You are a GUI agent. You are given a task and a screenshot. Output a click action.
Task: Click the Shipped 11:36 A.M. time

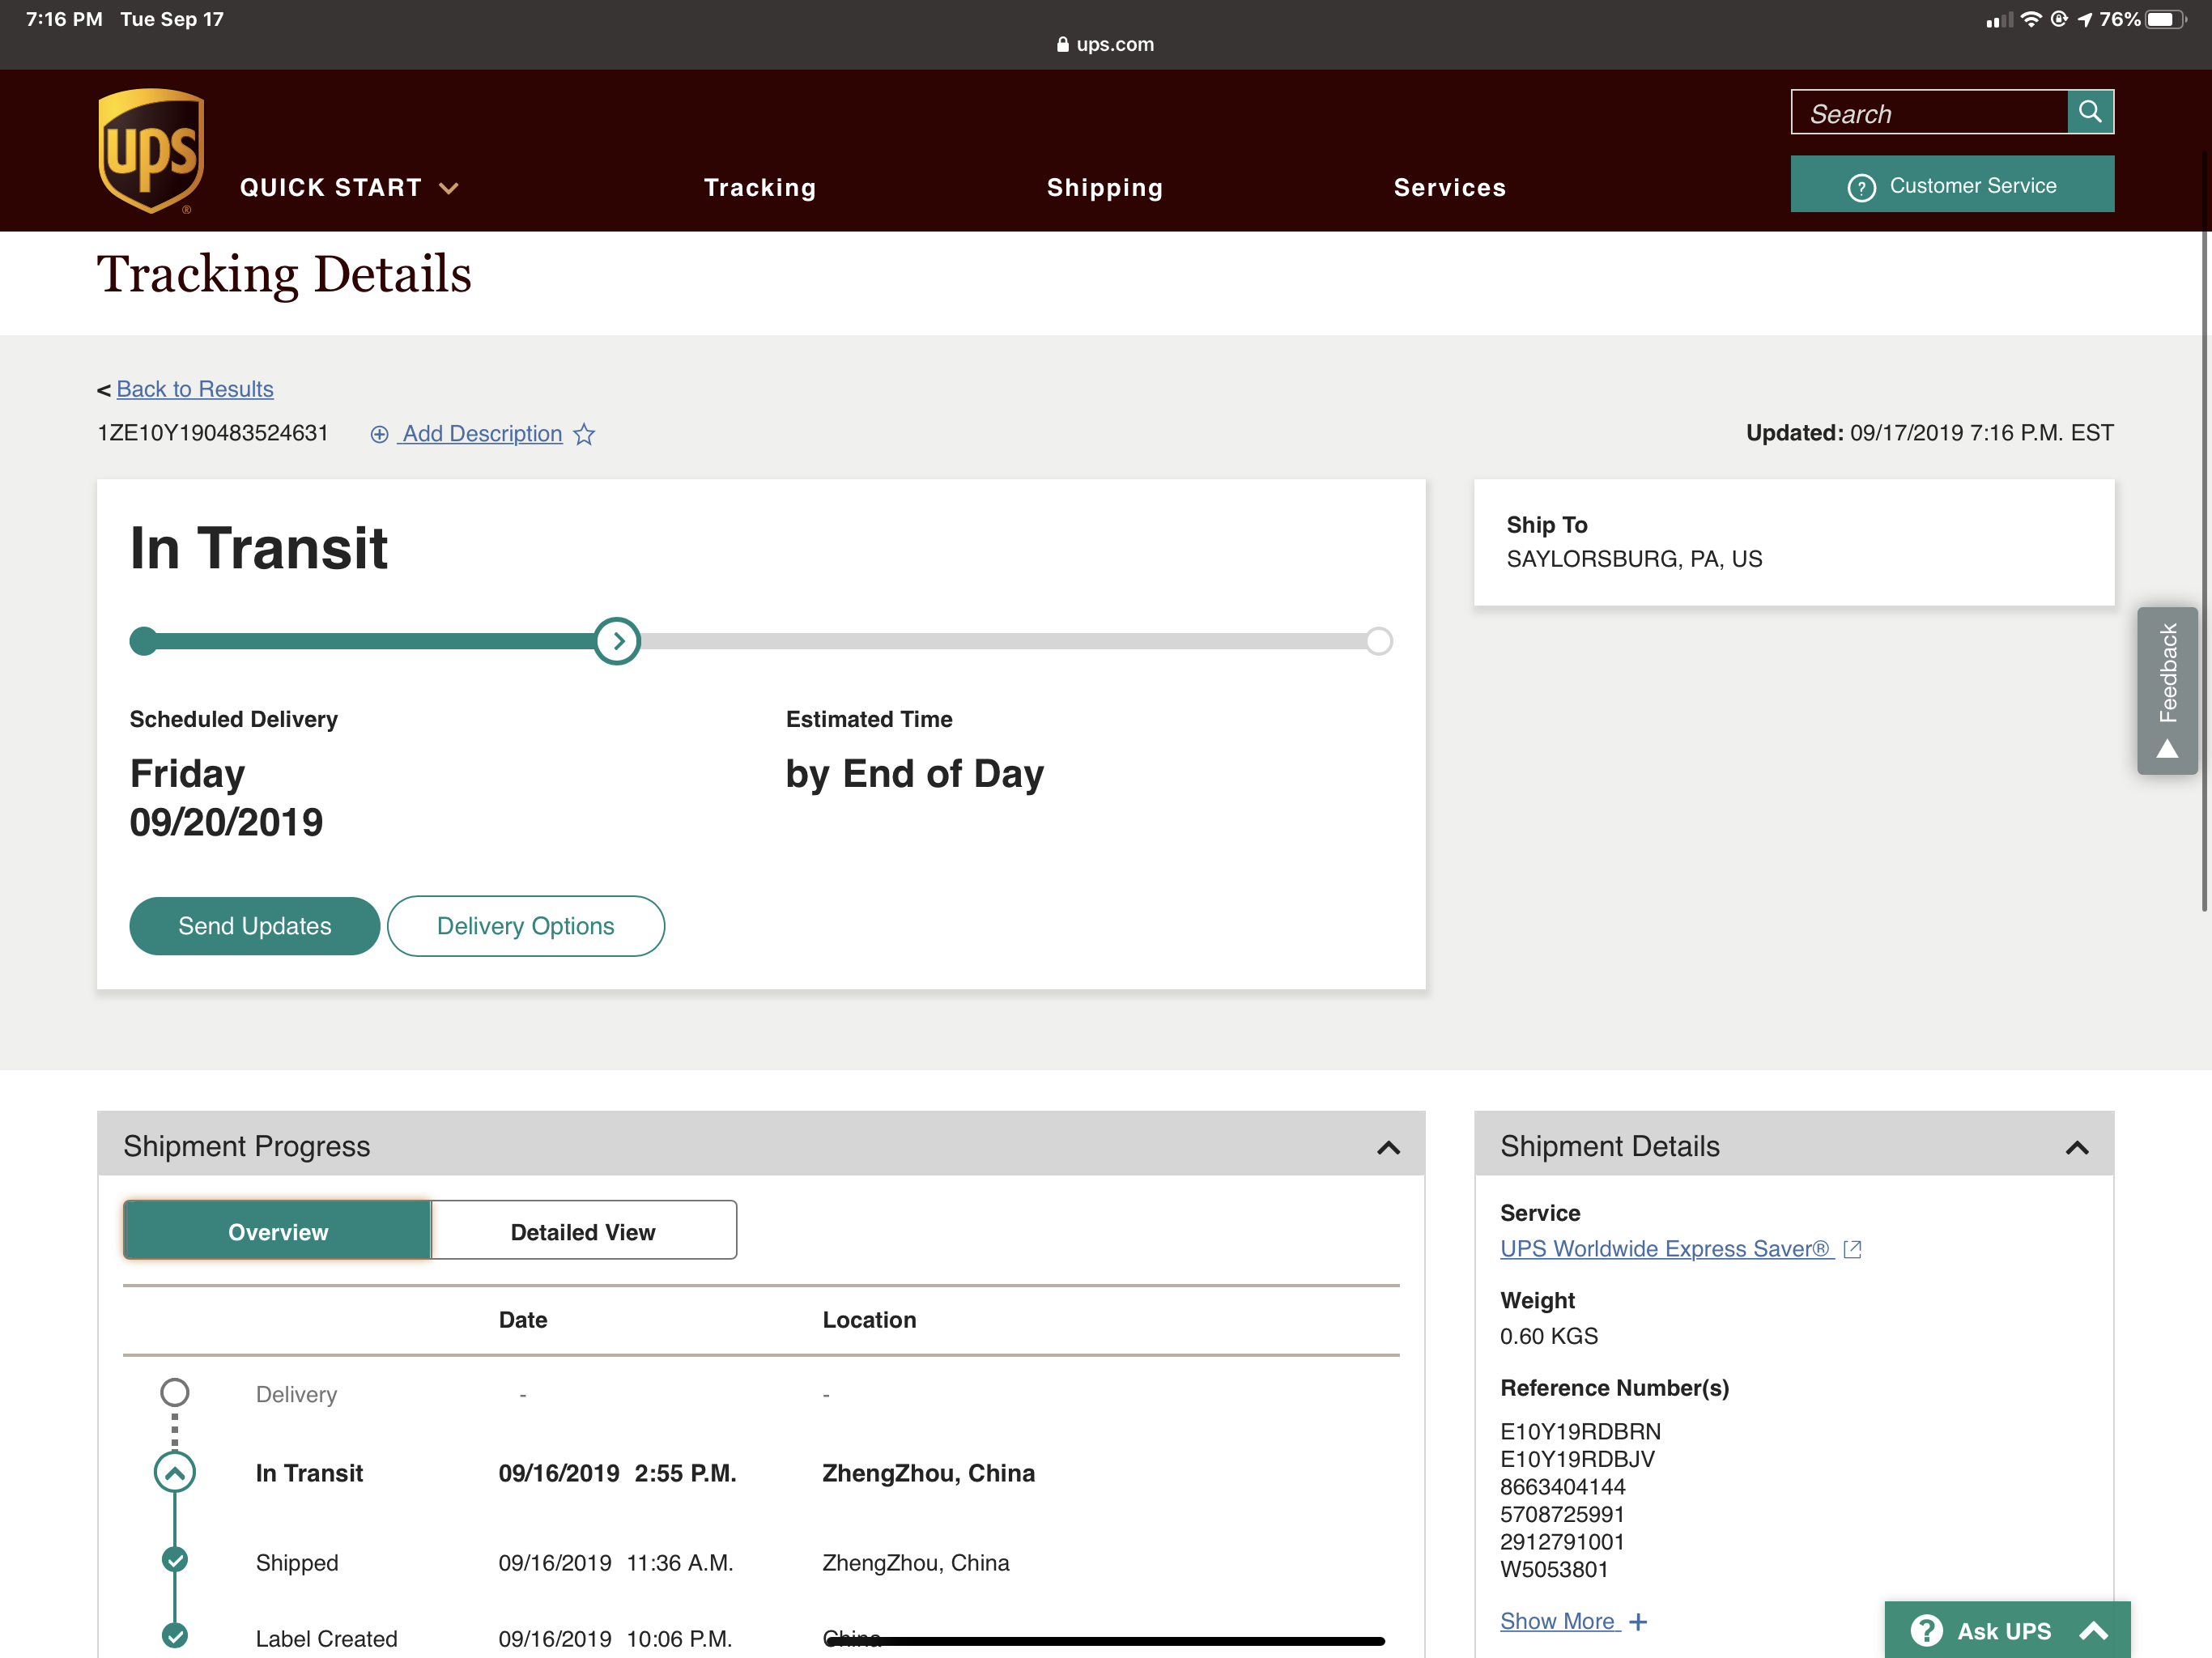680,1563
